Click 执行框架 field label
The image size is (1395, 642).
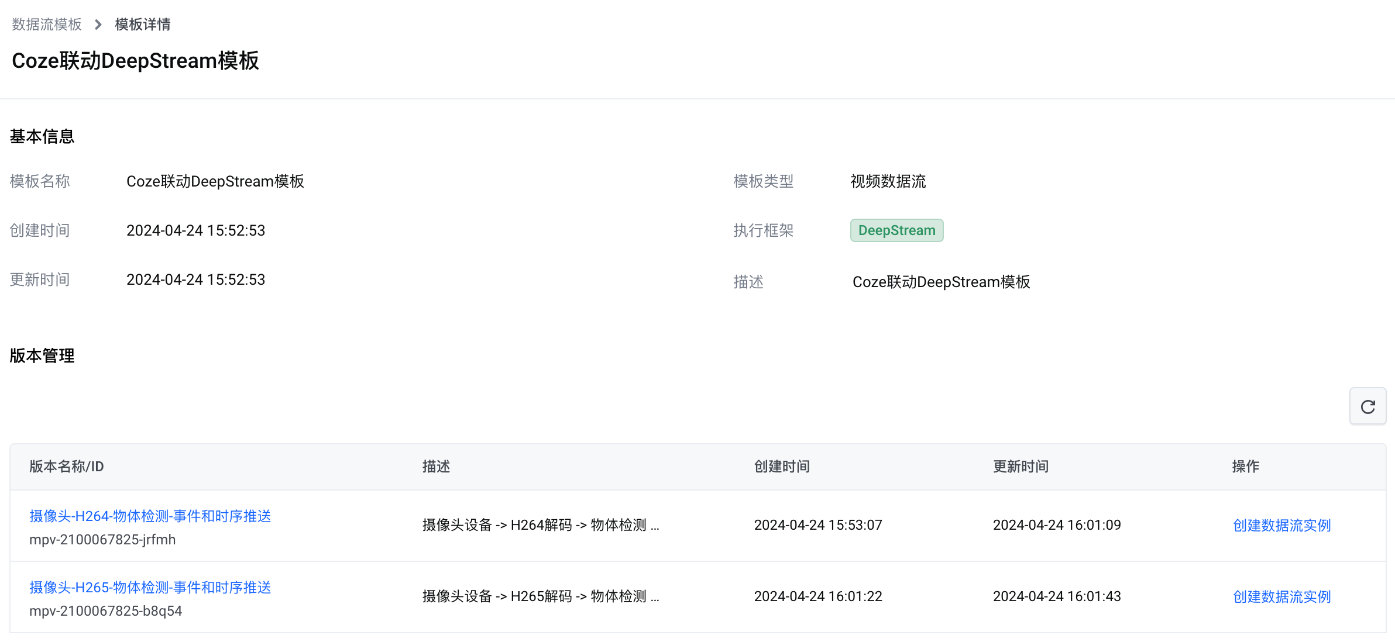(764, 230)
